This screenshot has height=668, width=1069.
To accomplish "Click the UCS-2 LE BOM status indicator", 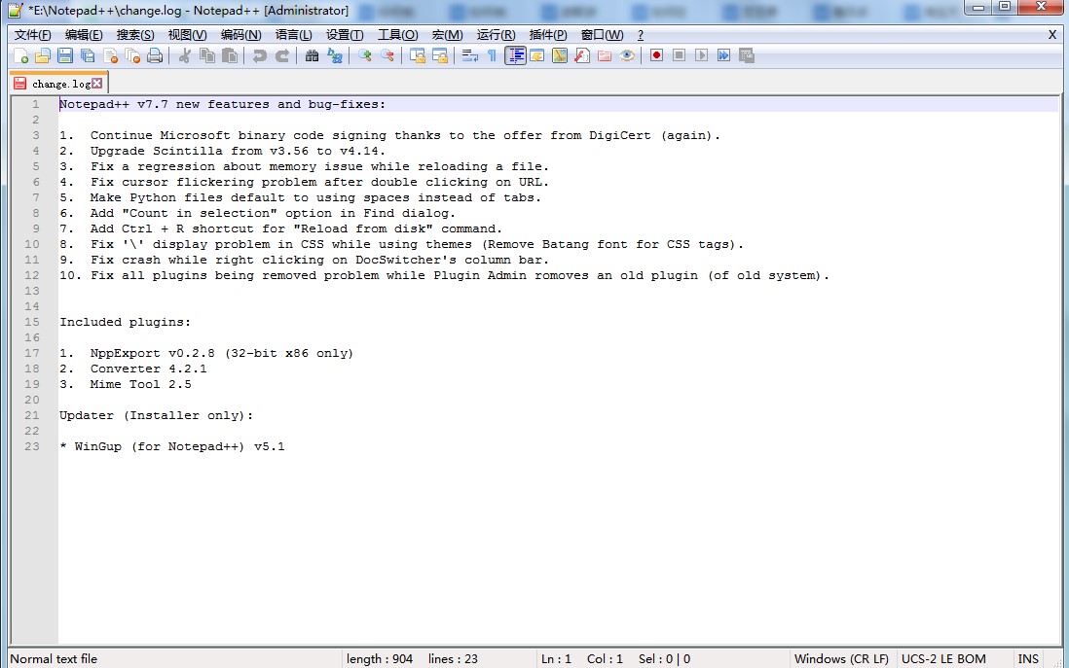I will (x=943, y=658).
